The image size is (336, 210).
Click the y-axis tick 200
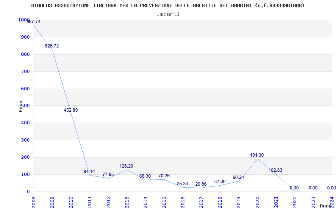tap(25, 157)
